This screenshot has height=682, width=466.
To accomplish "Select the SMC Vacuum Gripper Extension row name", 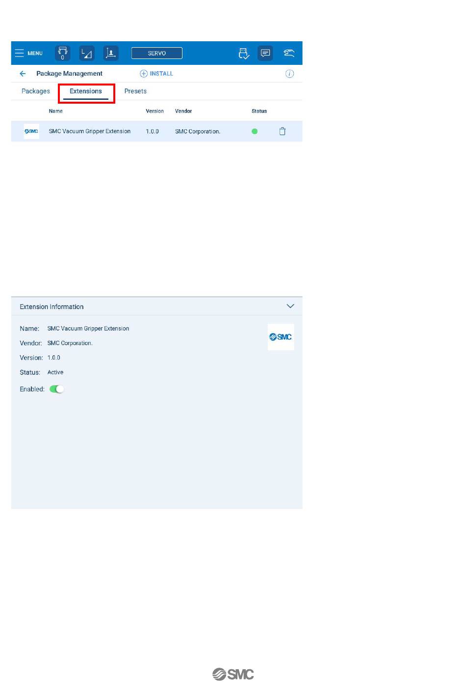I will [90, 131].
